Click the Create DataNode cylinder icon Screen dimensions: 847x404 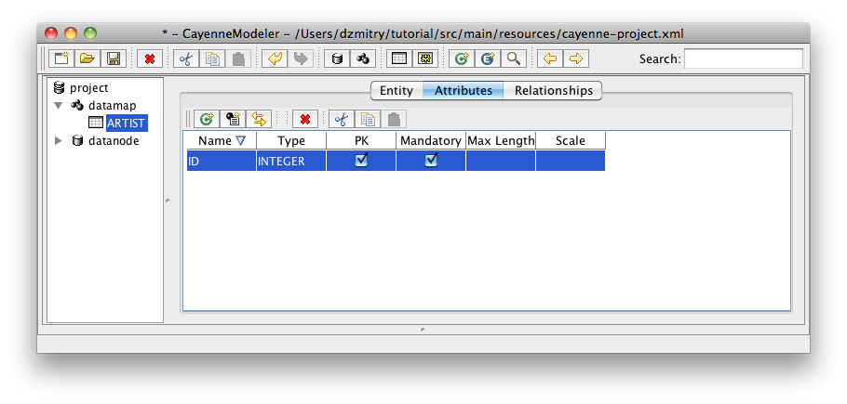point(337,59)
